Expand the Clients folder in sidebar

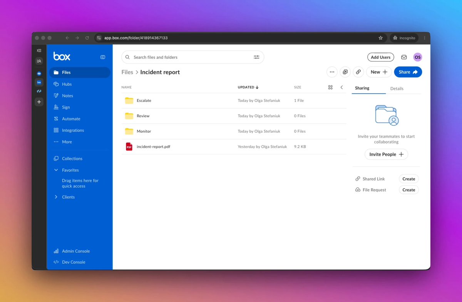point(56,197)
